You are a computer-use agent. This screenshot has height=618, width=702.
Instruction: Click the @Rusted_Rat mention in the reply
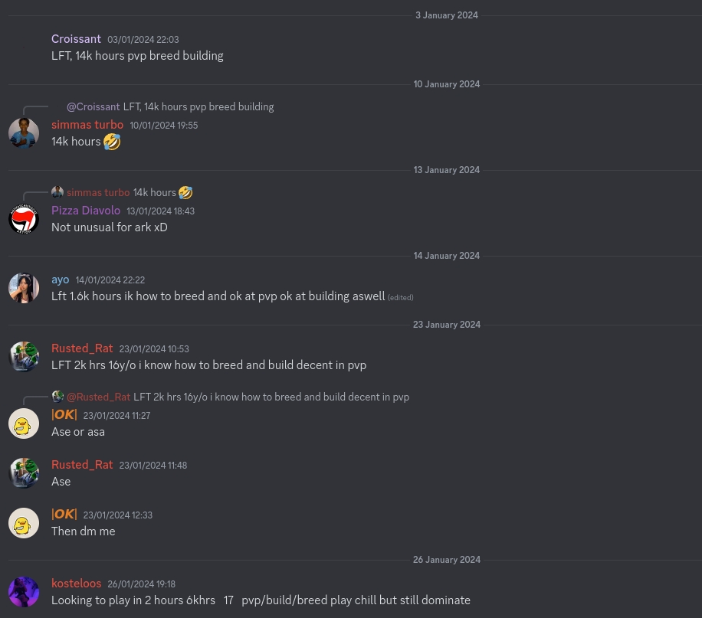(98, 397)
